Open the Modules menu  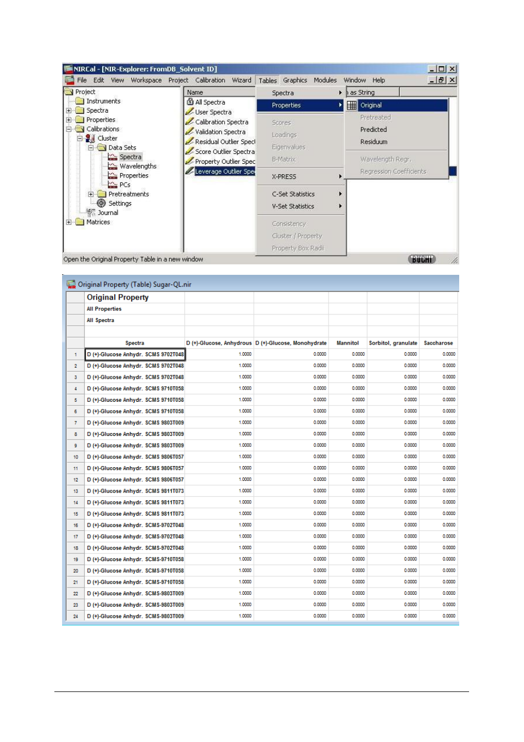[x=325, y=80]
